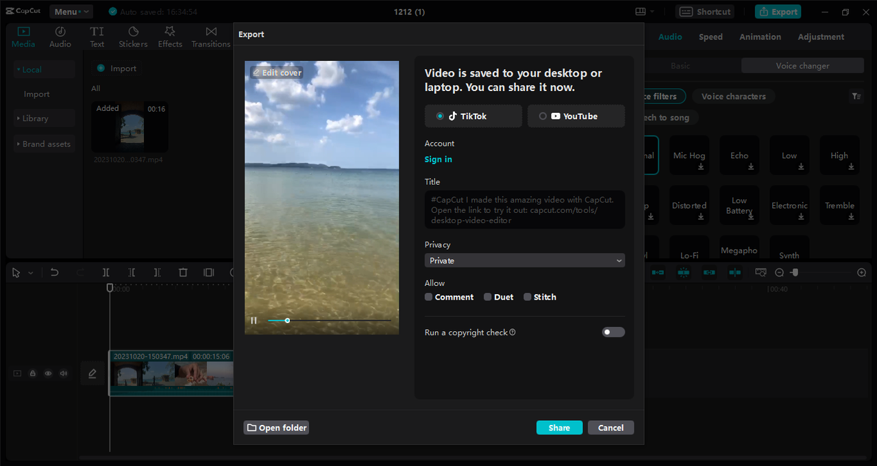Screen dimensions: 877x466
Task: Select Import in the left sidebar
Action: coord(37,94)
